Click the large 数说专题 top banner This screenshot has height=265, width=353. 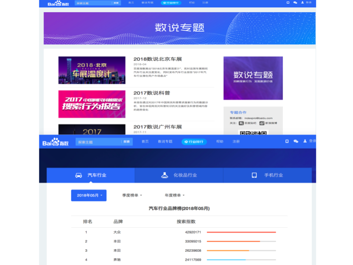pos(179,28)
